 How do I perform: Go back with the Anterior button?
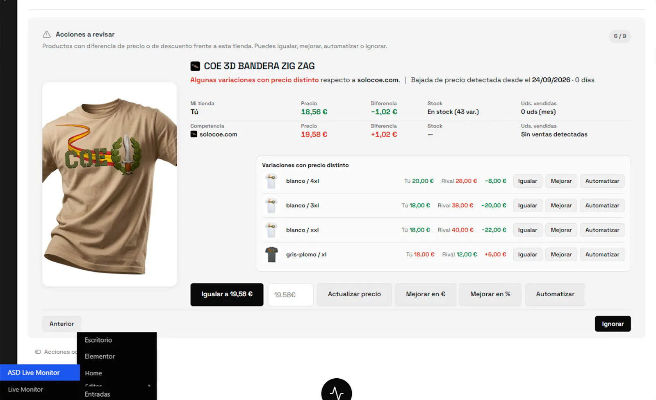(61, 324)
